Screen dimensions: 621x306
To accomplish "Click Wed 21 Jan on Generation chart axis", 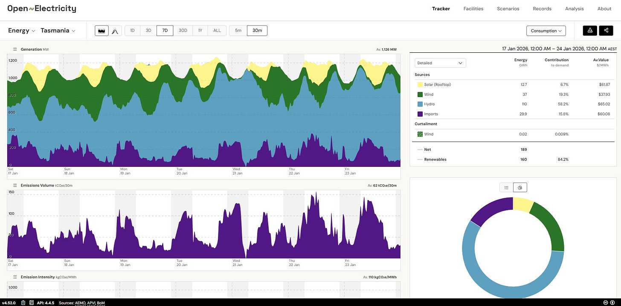I will 238,171.
